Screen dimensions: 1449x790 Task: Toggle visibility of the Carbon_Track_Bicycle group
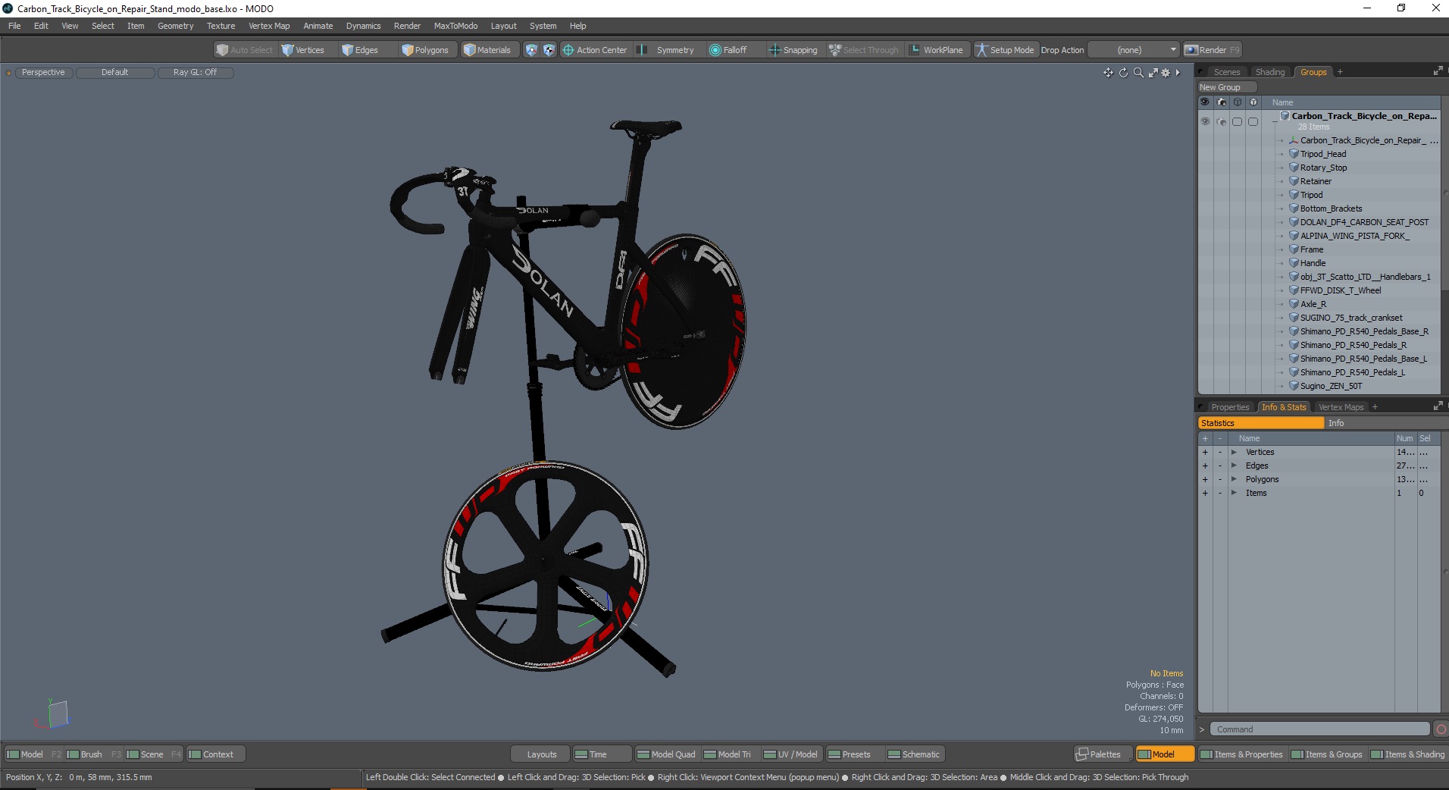click(x=1205, y=121)
